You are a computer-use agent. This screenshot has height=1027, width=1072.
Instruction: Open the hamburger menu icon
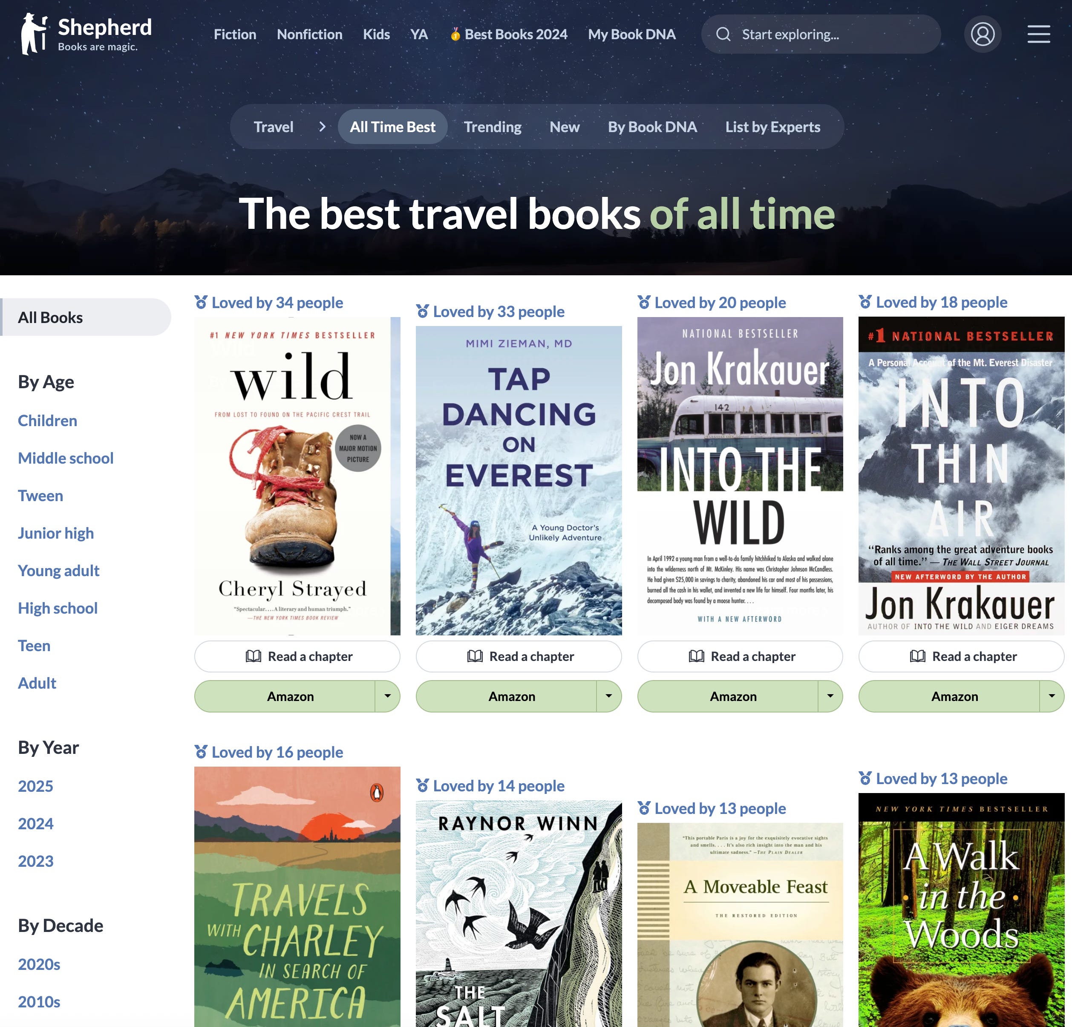(x=1038, y=34)
